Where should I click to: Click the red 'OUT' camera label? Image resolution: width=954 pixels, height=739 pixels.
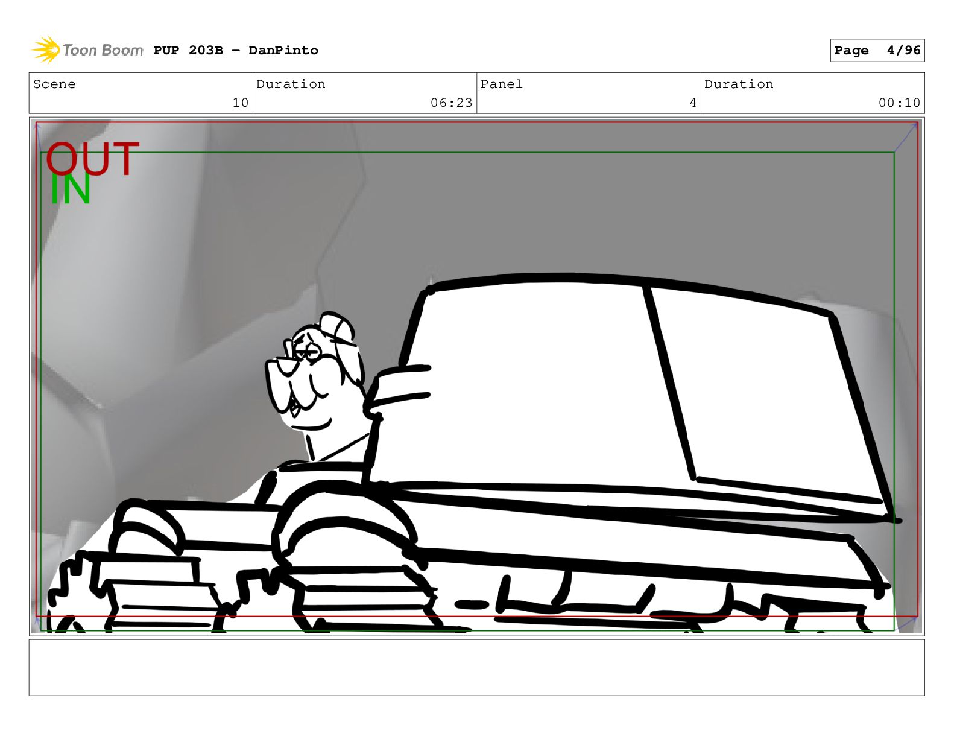tap(92, 159)
